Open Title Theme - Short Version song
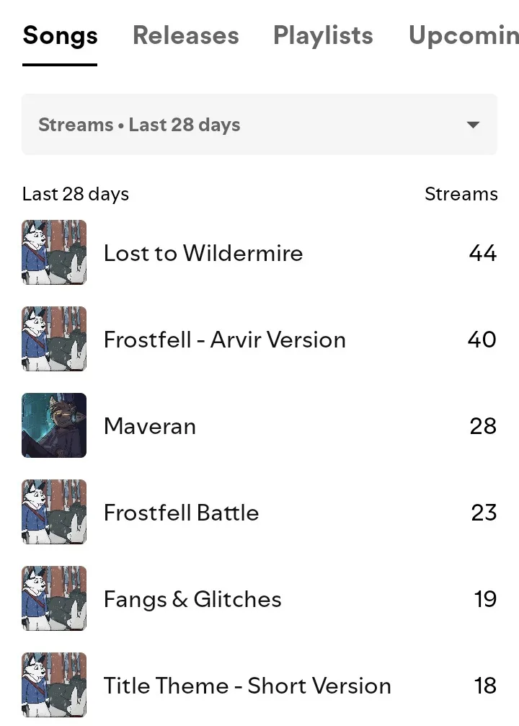519x726 pixels. 247,686
